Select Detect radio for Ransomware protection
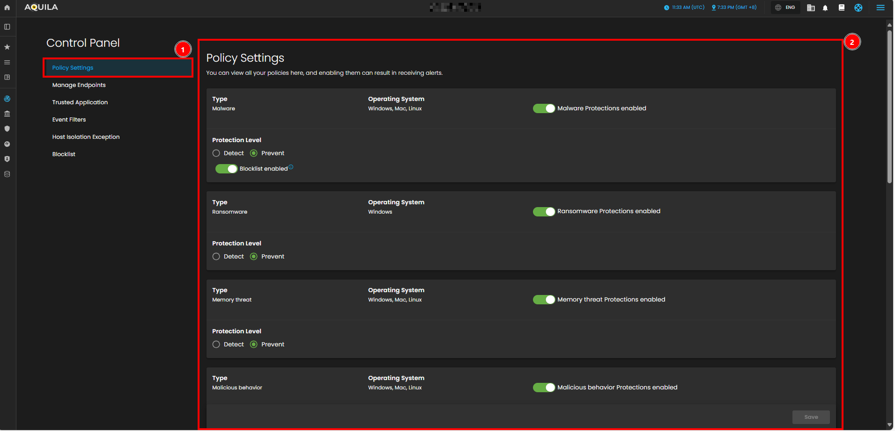The width and height of the screenshot is (895, 431). point(216,257)
